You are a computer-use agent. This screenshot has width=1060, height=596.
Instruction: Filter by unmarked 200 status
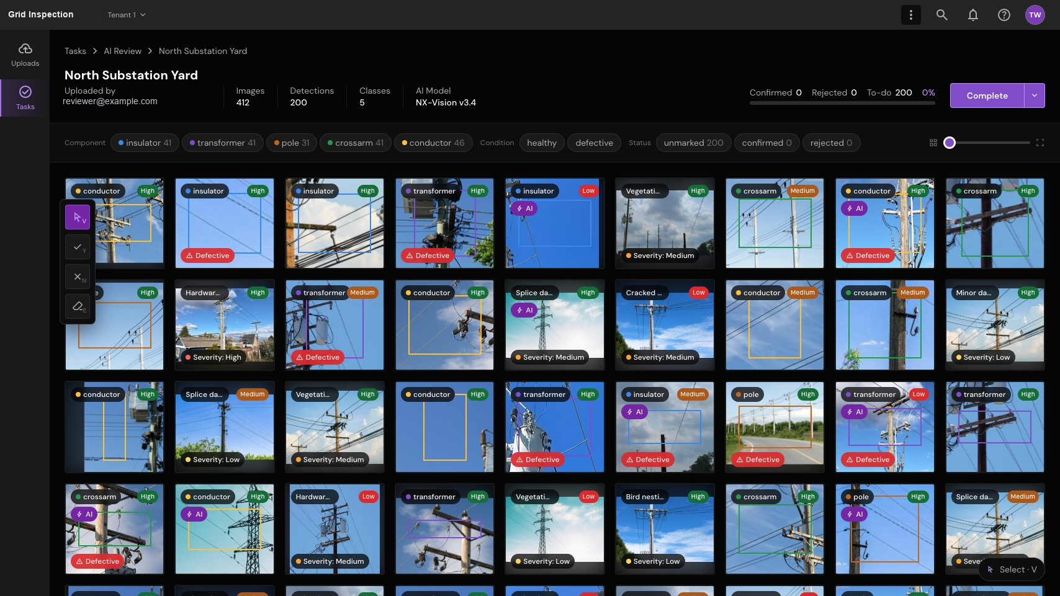click(693, 143)
